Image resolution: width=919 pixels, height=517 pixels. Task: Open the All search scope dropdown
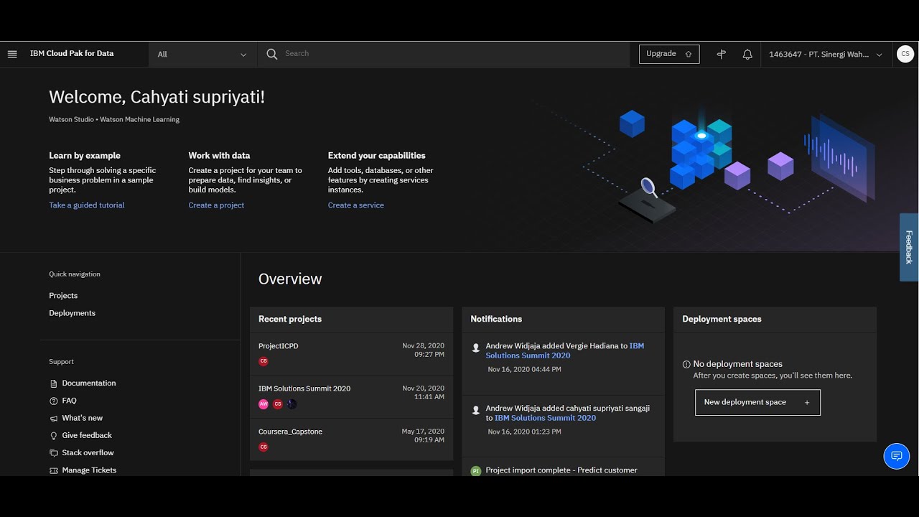[202, 54]
